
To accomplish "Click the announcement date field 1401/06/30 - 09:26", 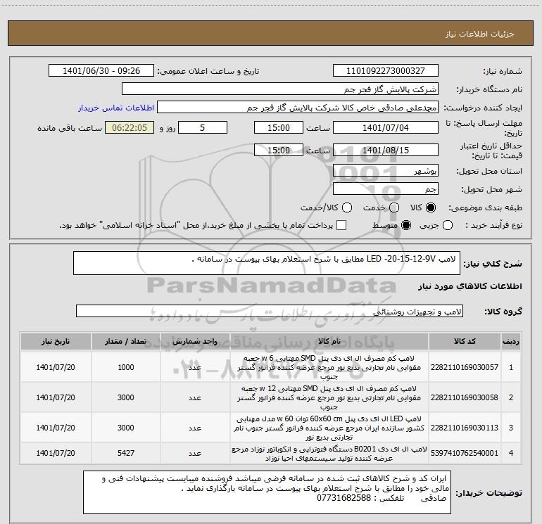I will pyautogui.click(x=101, y=71).
